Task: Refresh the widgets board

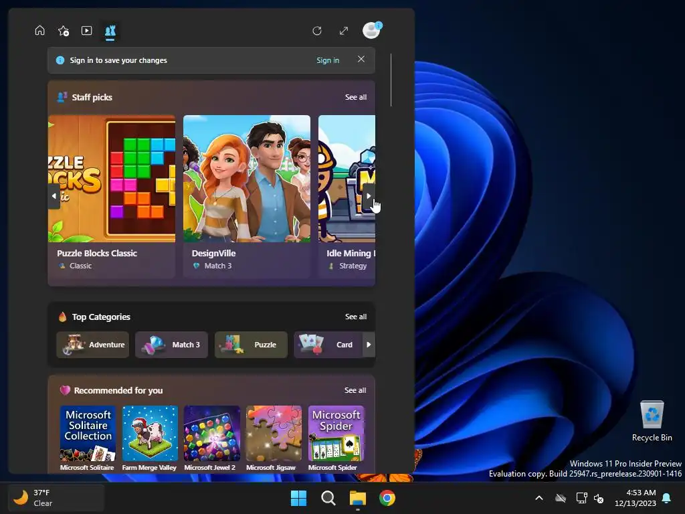Action: (317, 31)
